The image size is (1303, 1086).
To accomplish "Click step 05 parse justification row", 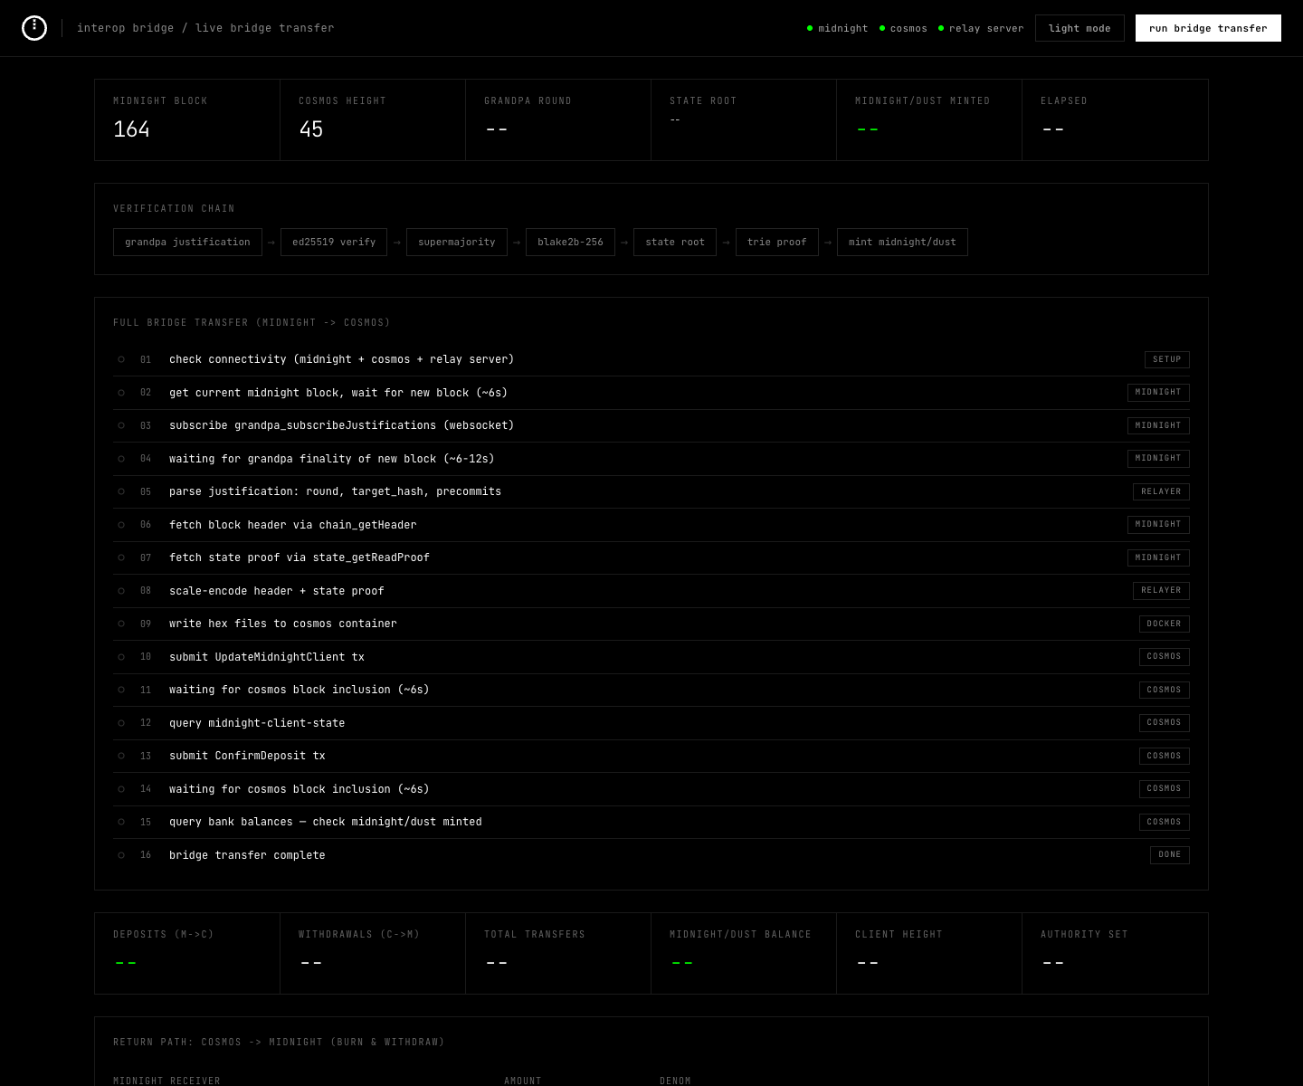I will point(651,491).
